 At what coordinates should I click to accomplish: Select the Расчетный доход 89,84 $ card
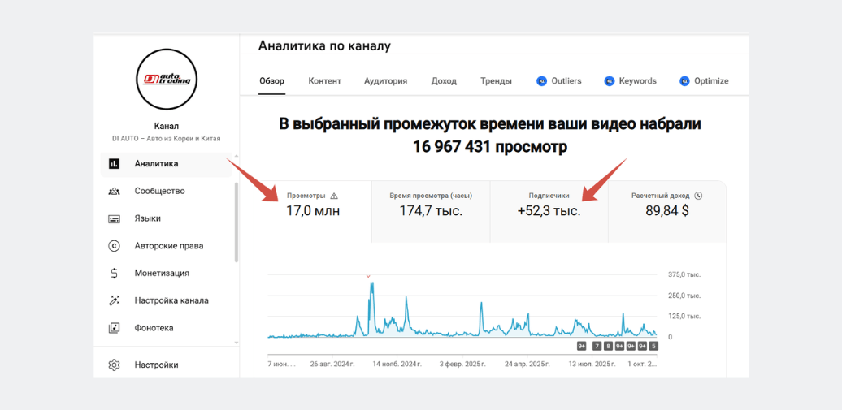point(667,211)
